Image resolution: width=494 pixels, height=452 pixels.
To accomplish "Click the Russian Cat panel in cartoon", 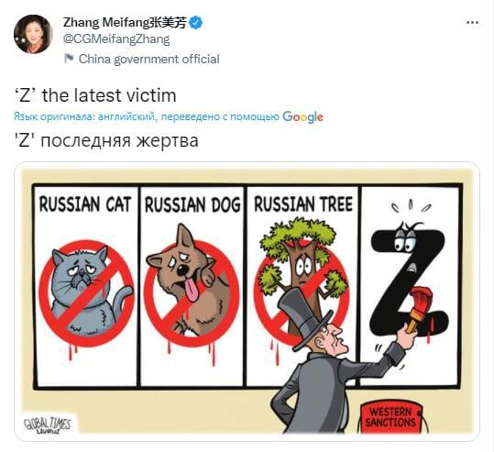I will tap(86, 286).
